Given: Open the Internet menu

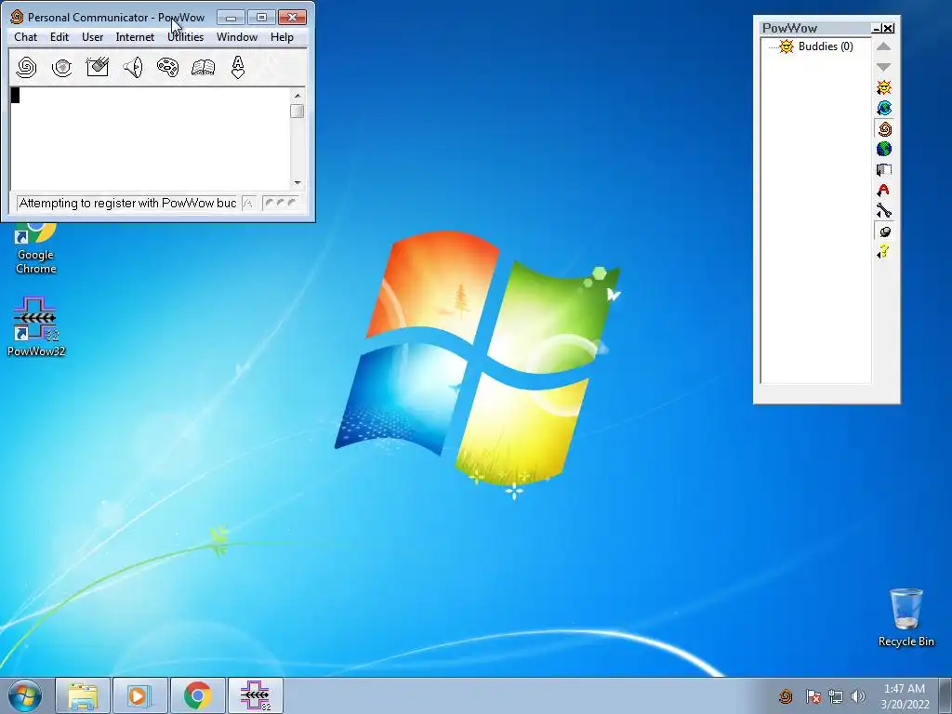Looking at the screenshot, I should 135,37.
